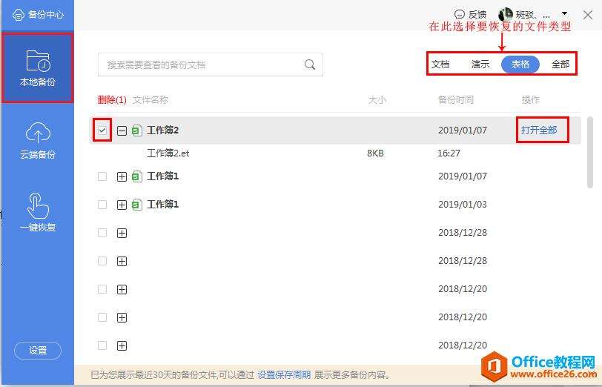
Task: Click the 备份时间 column header
Action: pyautogui.click(x=456, y=100)
